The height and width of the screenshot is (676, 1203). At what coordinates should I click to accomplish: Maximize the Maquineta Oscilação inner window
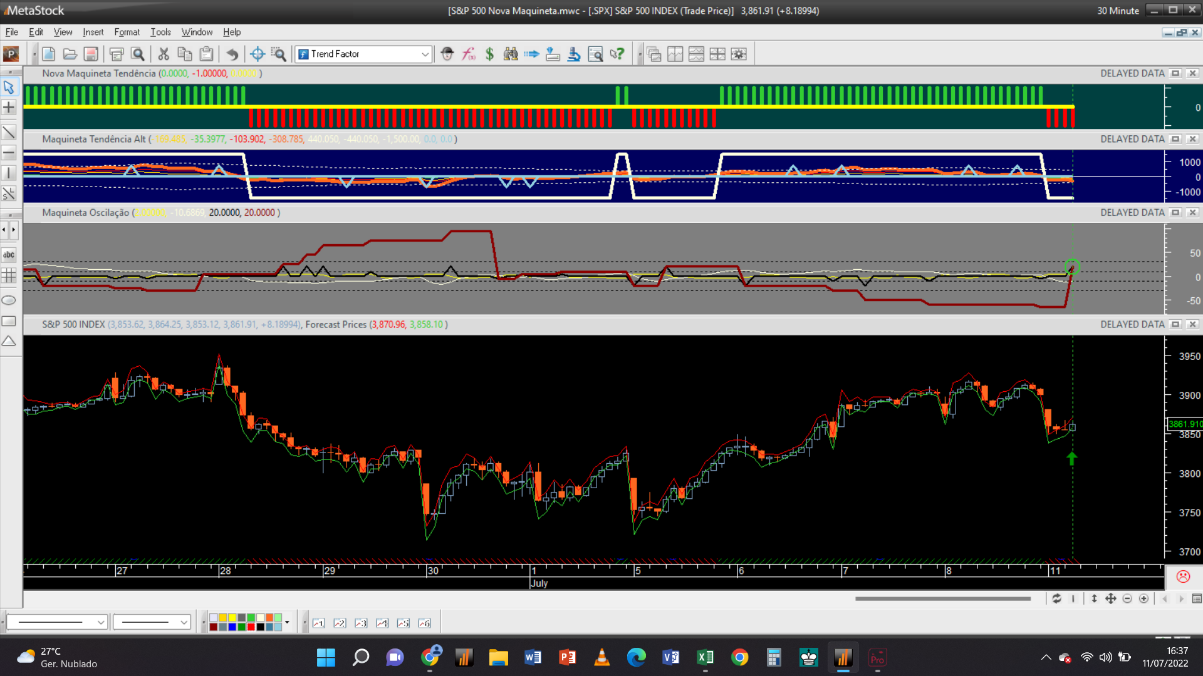pyautogui.click(x=1175, y=212)
